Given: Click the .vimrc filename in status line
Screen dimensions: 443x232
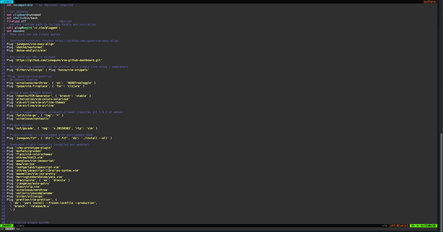Looking at the screenshot, I should 20,226.
